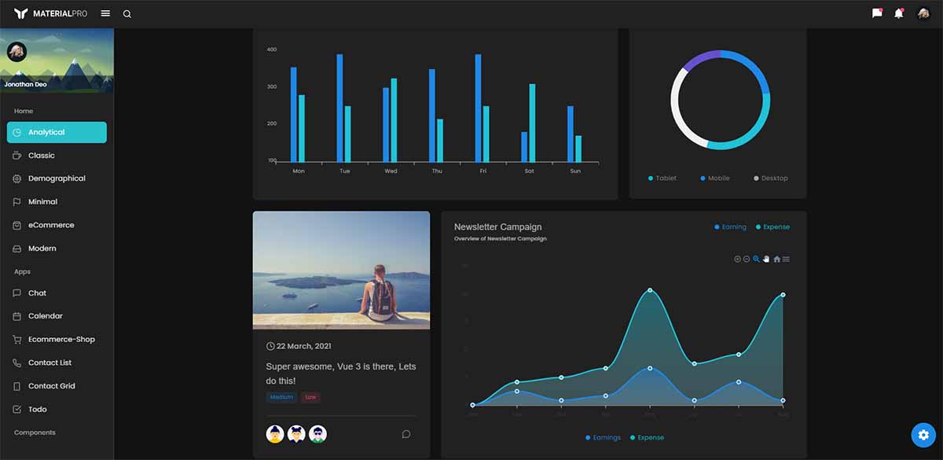Click the seaside photo thumbnail on the card
Image resolution: width=943 pixels, height=460 pixels.
coord(341,270)
